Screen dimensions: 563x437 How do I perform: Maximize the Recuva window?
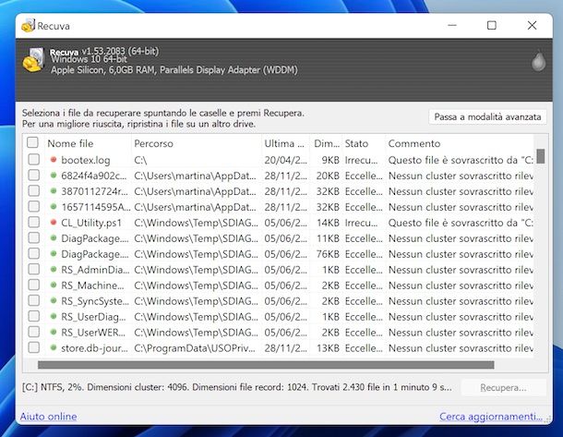click(492, 26)
